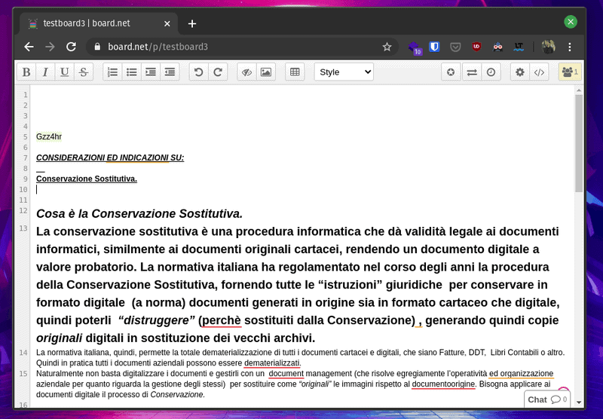This screenshot has width=603, height=419.
Task: Toggle strikethrough formatting
Action: click(83, 72)
